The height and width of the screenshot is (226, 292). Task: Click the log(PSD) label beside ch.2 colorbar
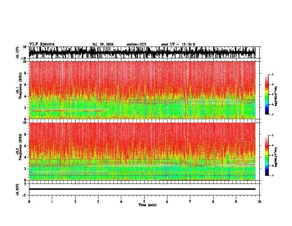coord(276,157)
